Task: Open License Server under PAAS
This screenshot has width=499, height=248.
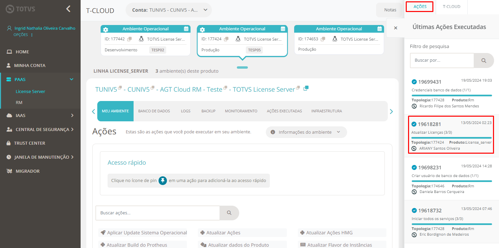Action: tap(30, 91)
